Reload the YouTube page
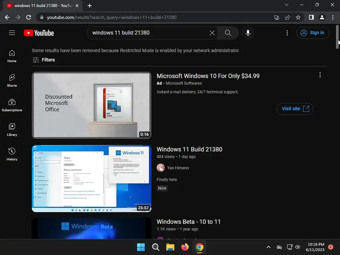 point(29,17)
